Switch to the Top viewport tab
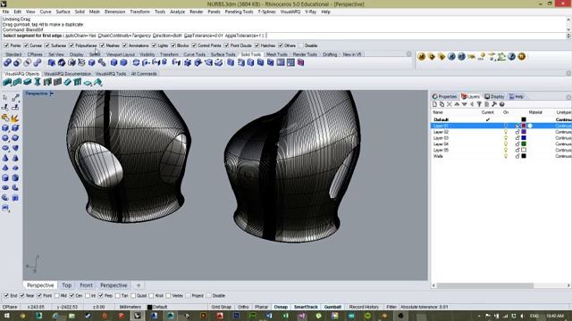Viewport: 572px width, 321px height. [66, 285]
